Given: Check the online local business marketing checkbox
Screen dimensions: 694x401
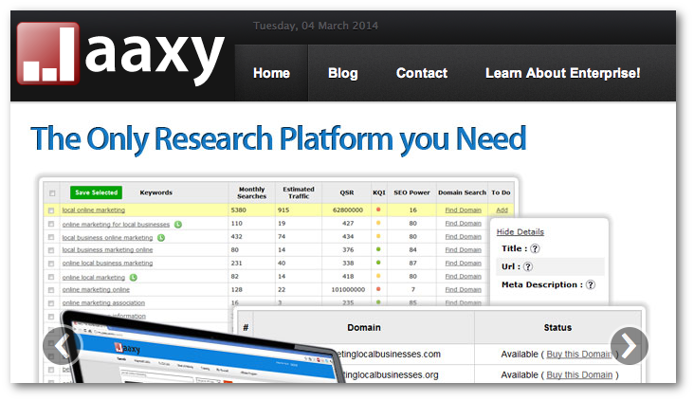Looking at the screenshot, I should click(51, 264).
